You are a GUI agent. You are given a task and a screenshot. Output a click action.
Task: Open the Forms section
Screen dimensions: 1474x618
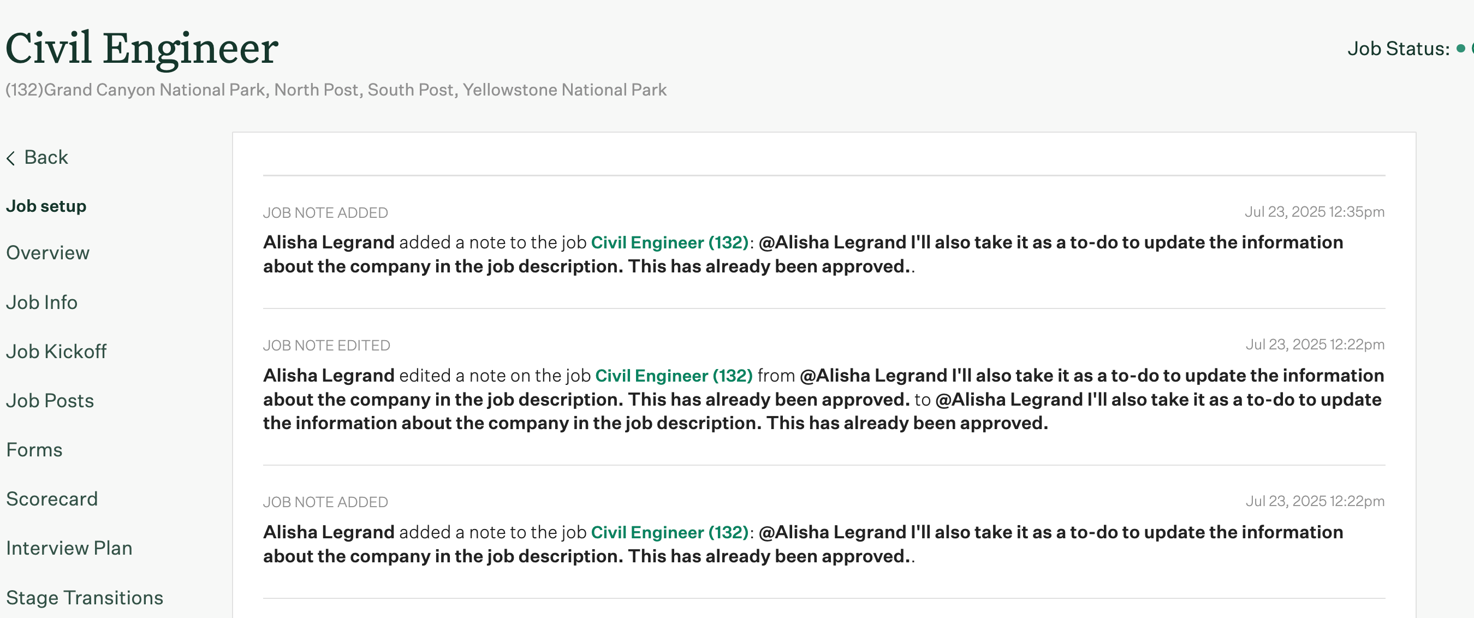pyautogui.click(x=34, y=450)
